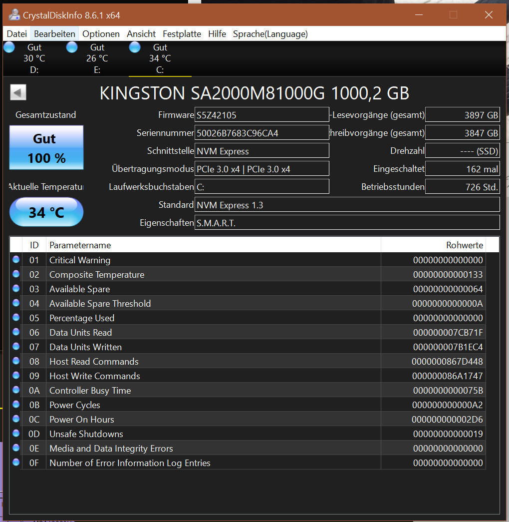Open the Bearbeiten menu

click(x=54, y=34)
